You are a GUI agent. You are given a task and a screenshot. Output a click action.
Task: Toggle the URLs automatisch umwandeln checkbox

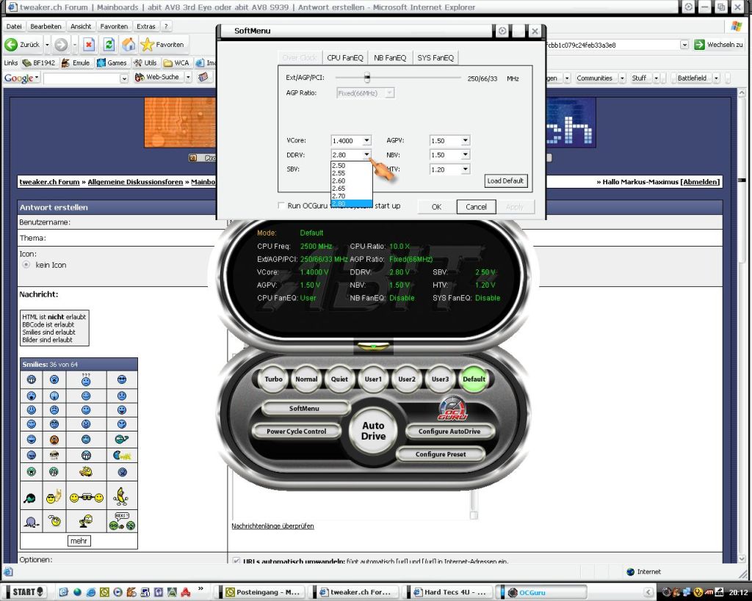(236, 561)
